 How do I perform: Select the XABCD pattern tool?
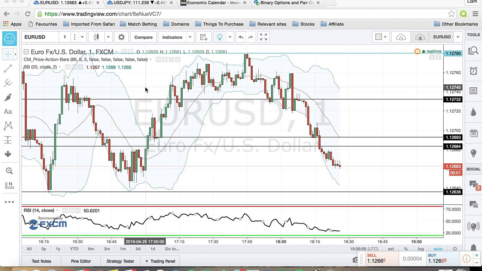8,126
